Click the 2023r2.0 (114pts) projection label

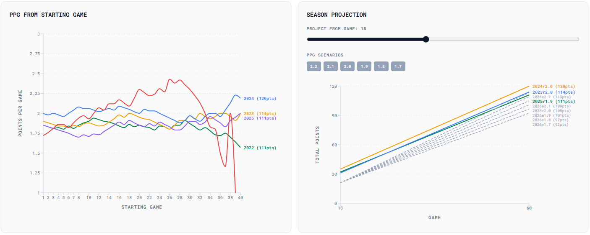pos(553,92)
